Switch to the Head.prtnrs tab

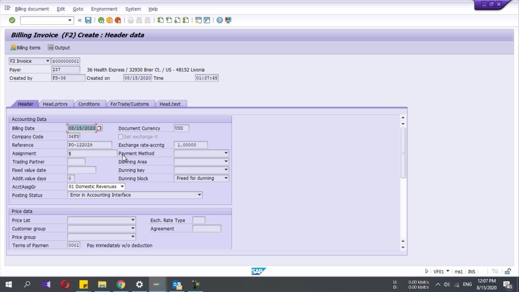click(x=55, y=104)
